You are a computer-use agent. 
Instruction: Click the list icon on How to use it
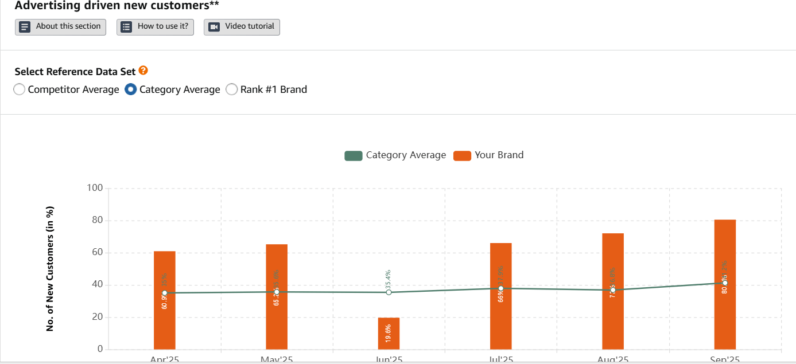(126, 27)
